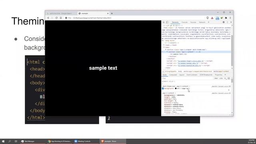The width and height of the screenshot is (256, 144).
Task: Focus the styles Filter input
Action: 188,78
